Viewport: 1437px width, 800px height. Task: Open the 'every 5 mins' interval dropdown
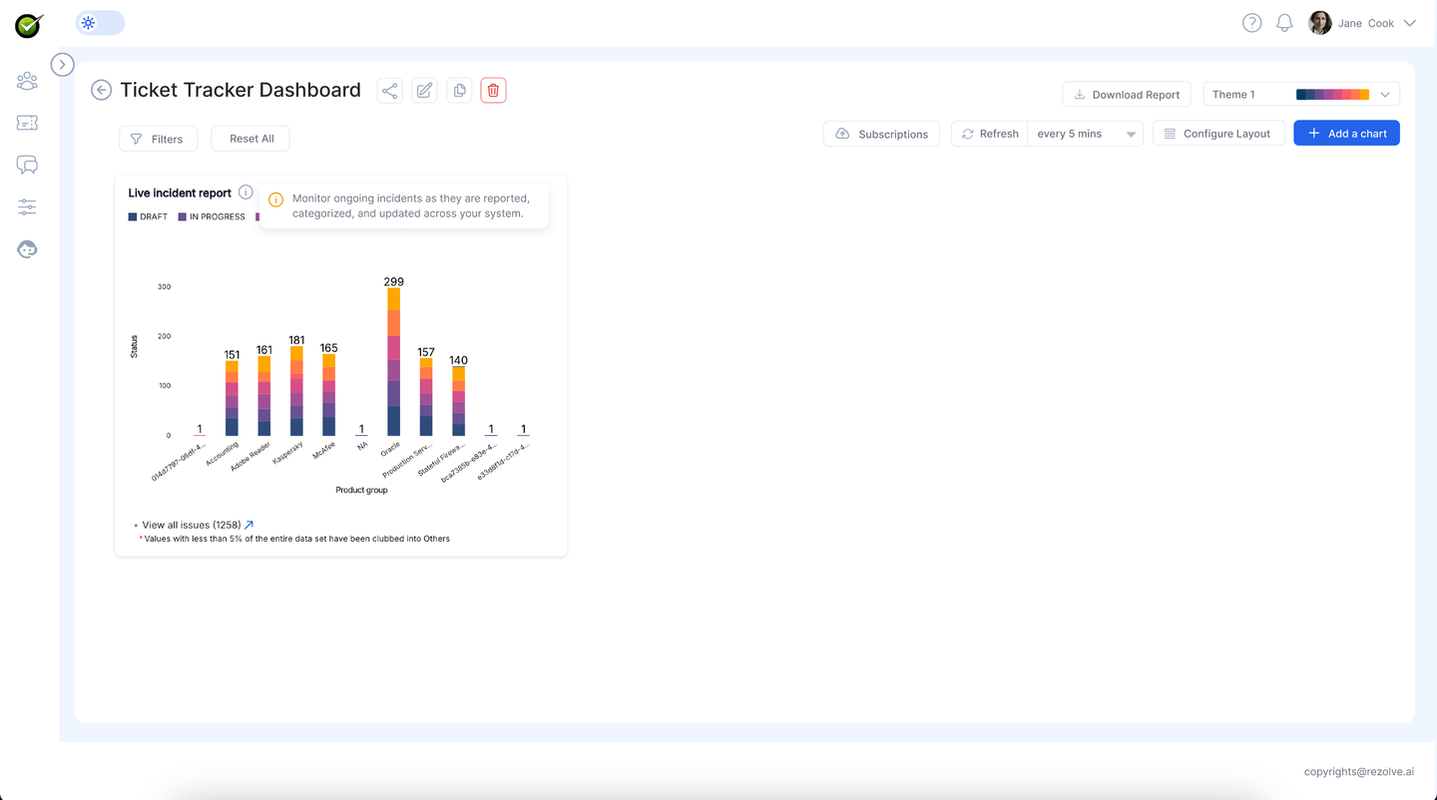coord(1086,134)
